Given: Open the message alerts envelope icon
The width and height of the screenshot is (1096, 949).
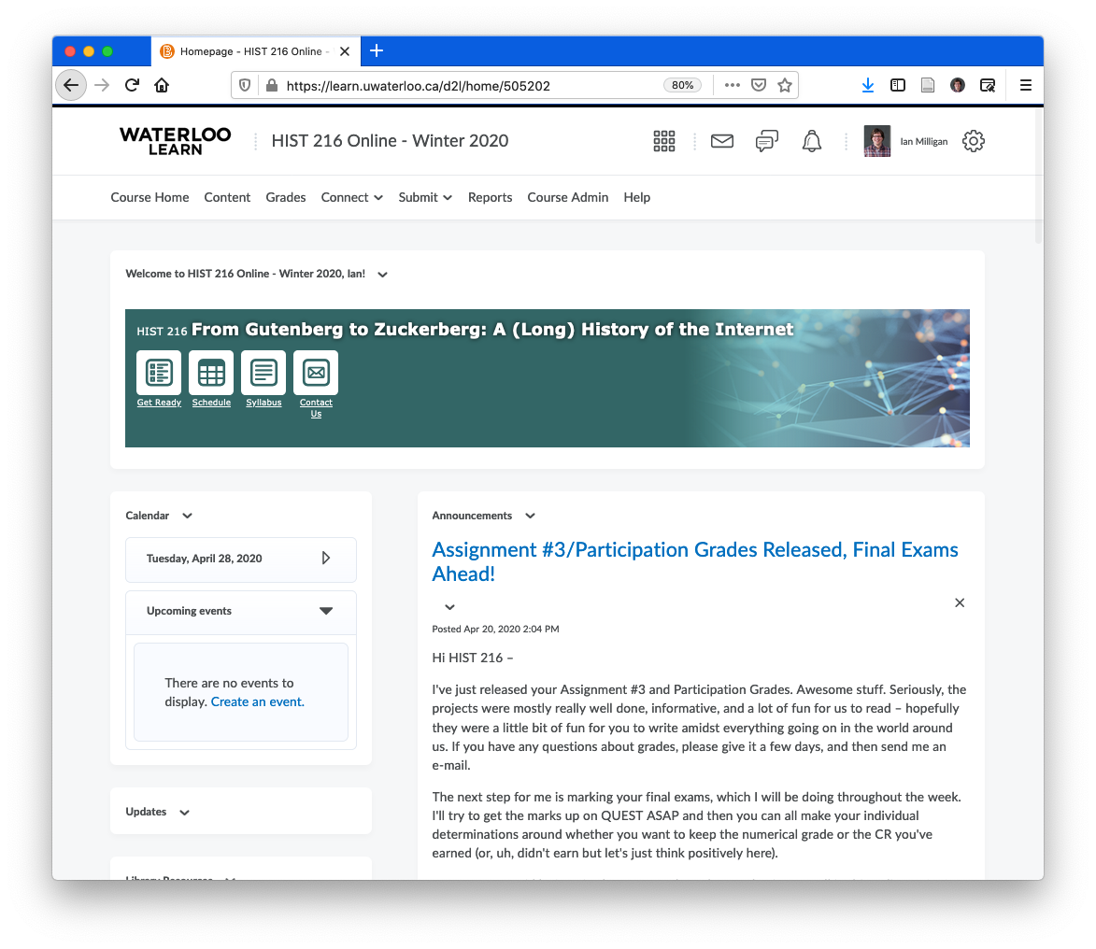Looking at the screenshot, I should pyautogui.click(x=722, y=141).
